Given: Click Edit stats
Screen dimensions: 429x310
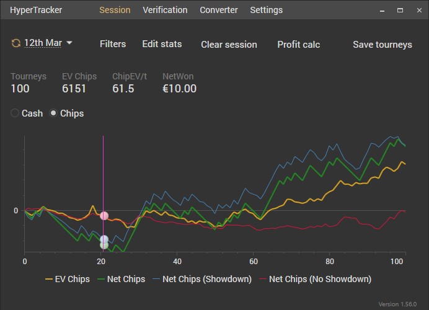Looking at the screenshot, I should [x=162, y=44].
